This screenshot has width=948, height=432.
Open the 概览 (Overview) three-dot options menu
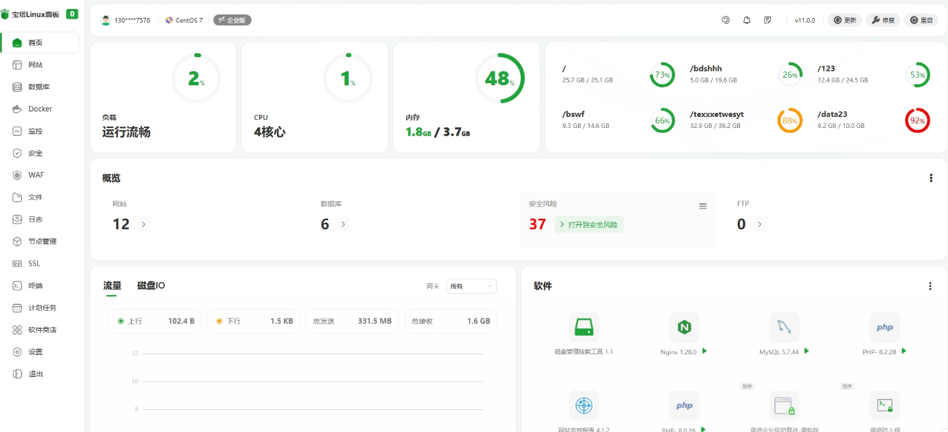coord(931,178)
